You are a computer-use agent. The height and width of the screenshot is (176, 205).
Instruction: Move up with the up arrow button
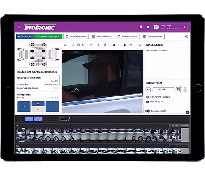pyautogui.click(x=38, y=104)
